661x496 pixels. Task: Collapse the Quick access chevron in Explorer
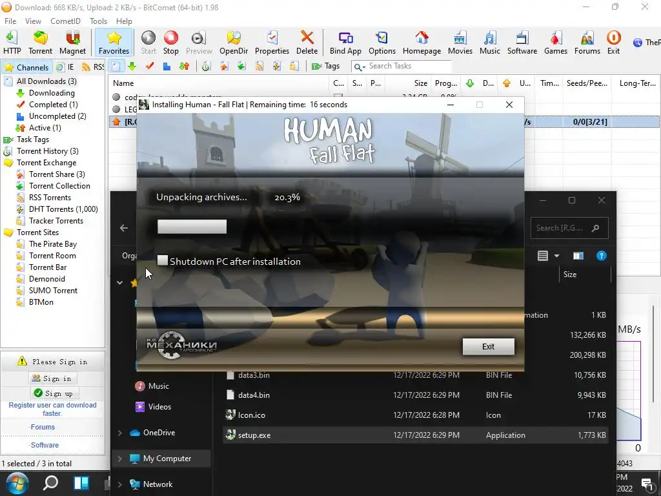tap(119, 283)
